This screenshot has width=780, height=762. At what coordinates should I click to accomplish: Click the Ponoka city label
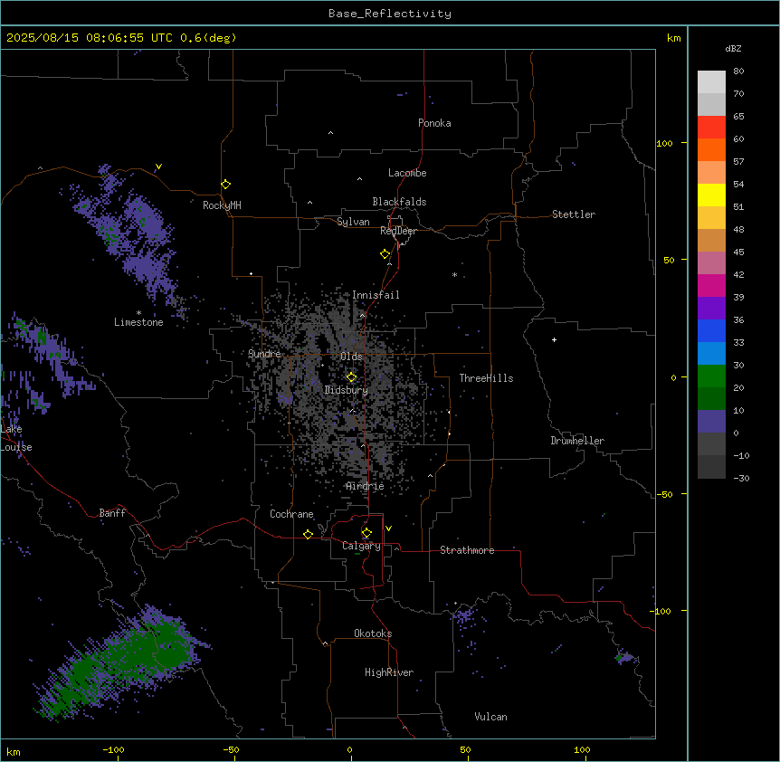[434, 123]
